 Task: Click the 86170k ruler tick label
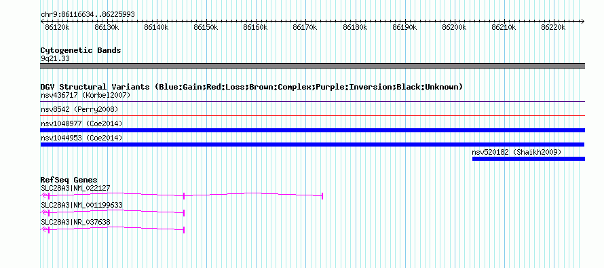pyautogui.click(x=305, y=28)
